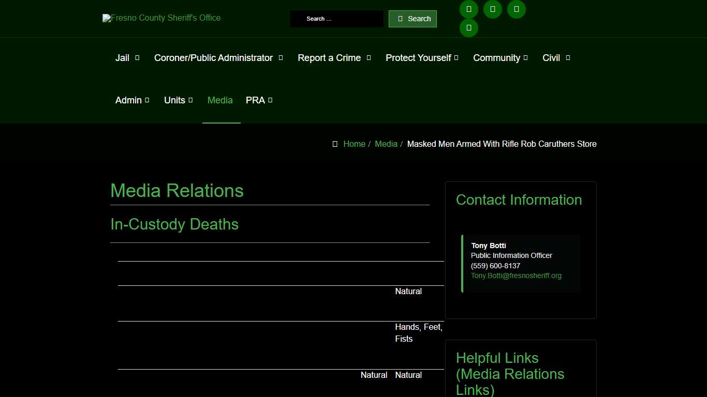Image resolution: width=707 pixels, height=397 pixels.
Task: Open the Coroner/Public Administrator dropdown
Action: pyautogui.click(x=218, y=58)
